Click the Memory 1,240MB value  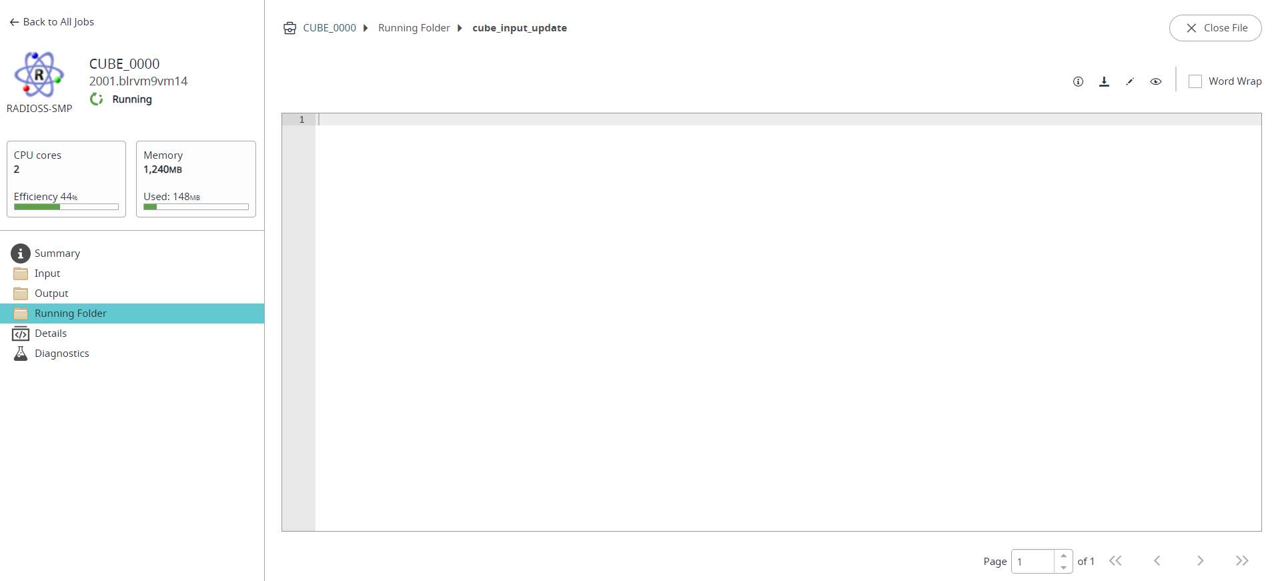coord(163,169)
